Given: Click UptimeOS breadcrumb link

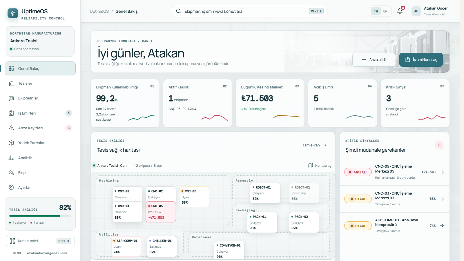Looking at the screenshot, I should [x=99, y=11].
